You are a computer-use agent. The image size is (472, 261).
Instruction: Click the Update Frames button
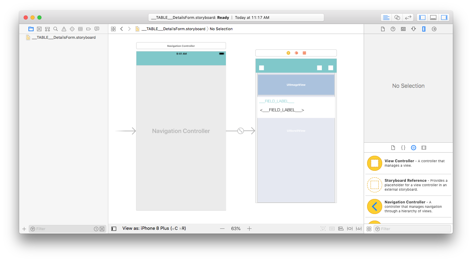point(323,228)
